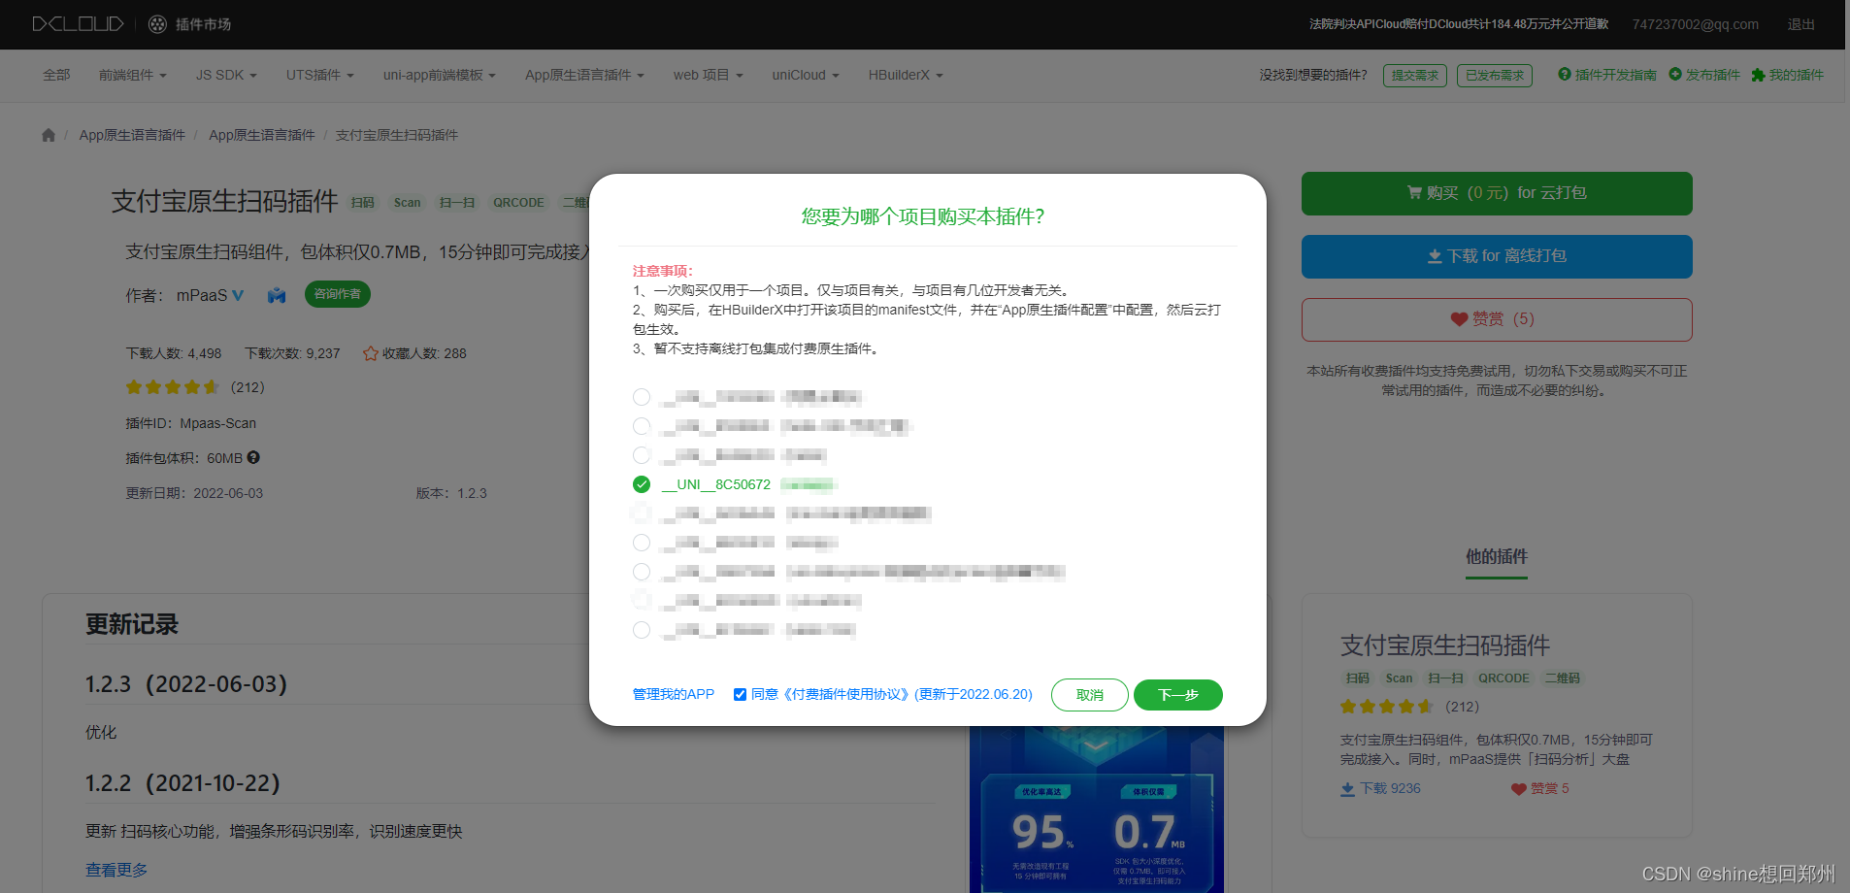Click the star icon beside 收藏人数
Screen dimensions: 1850x893
(x=370, y=353)
